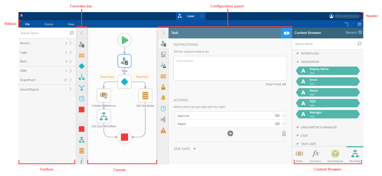
Task: Select the Create Reference step icon
Action: coord(104,95)
